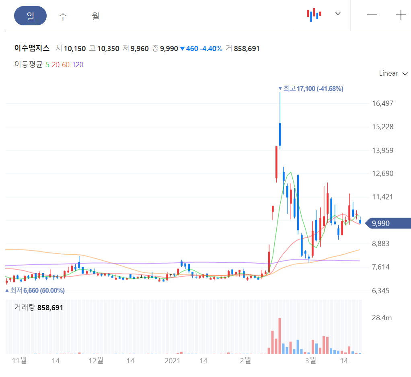Click the 12월 date axis label
Viewport: 411px width, 377px height.
click(x=96, y=361)
